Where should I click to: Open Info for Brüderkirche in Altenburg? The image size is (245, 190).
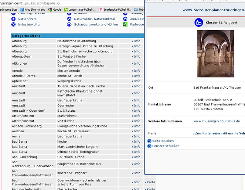pos(136,41)
